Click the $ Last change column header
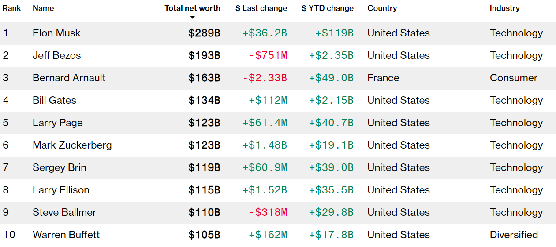 261,8
